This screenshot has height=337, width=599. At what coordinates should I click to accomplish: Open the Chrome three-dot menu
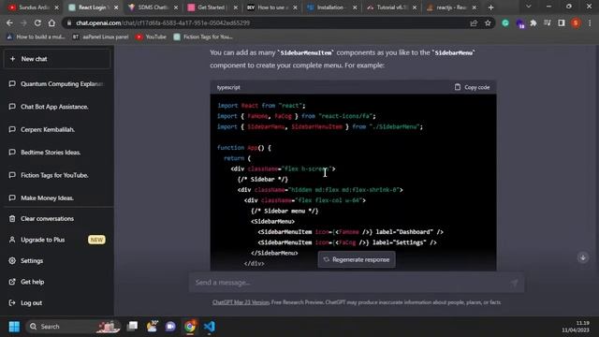coord(590,22)
